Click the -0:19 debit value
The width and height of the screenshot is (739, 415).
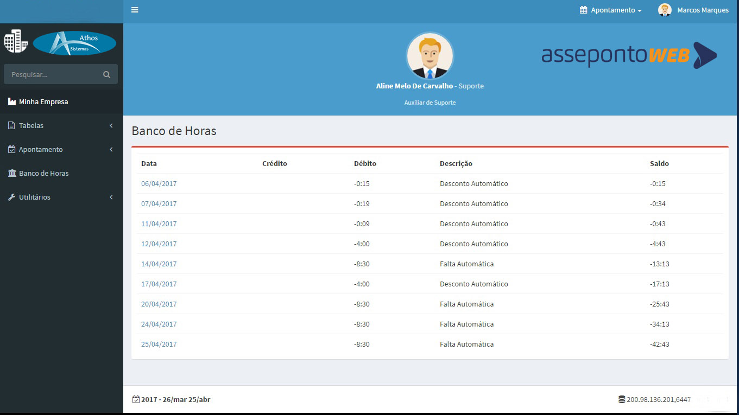pyautogui.click(x=362, y=203)
